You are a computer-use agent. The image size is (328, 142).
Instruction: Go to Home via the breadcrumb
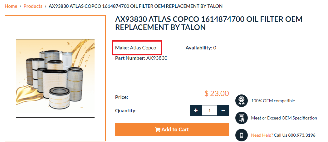(11, 6)
